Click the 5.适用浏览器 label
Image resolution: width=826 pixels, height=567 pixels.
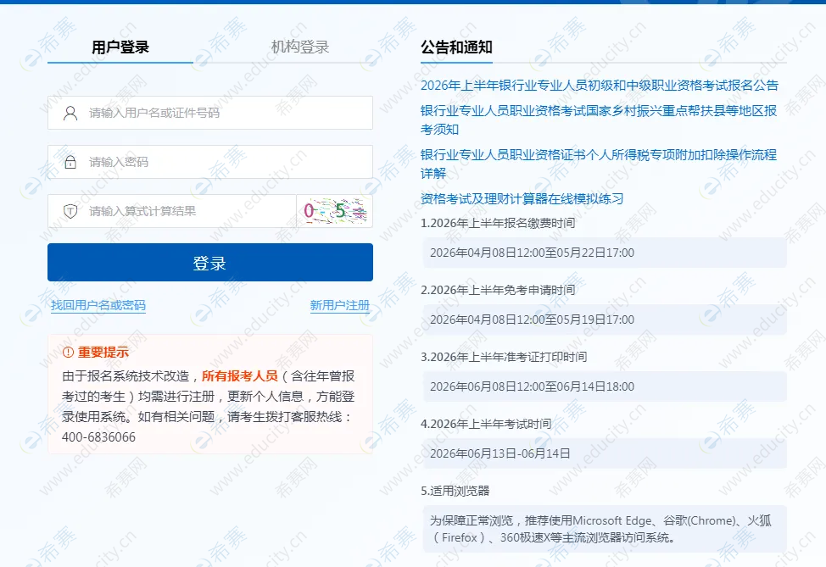pyautogui.click(x=455, y=491)
